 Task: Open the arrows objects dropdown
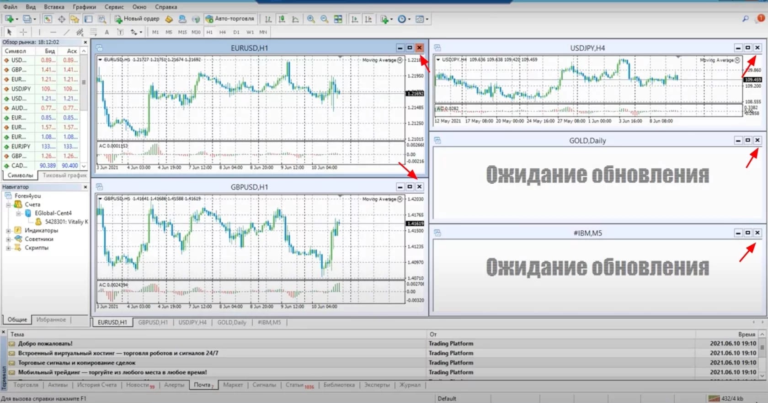[141, 32]
